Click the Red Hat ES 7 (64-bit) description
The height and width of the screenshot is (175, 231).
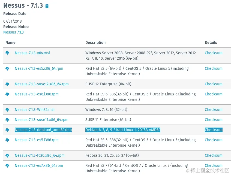[x=137, y=168]
